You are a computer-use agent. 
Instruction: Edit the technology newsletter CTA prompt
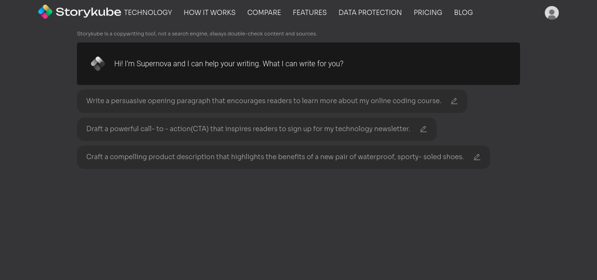(x=423, y=129)
